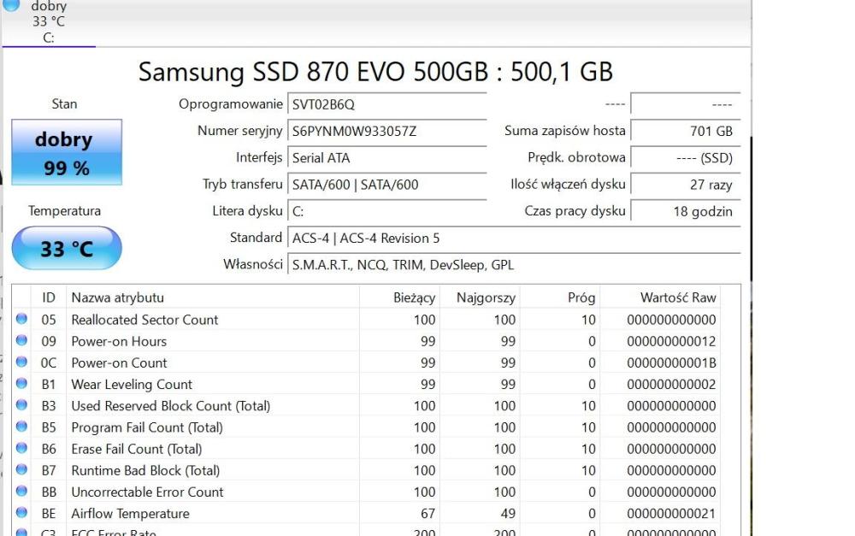
Task: Click the Numer seryjny value field
Action: click(385, 132)
